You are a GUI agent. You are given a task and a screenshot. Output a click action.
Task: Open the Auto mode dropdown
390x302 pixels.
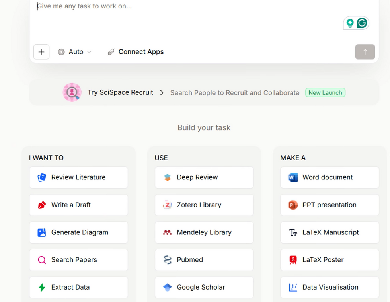point(75,52)
